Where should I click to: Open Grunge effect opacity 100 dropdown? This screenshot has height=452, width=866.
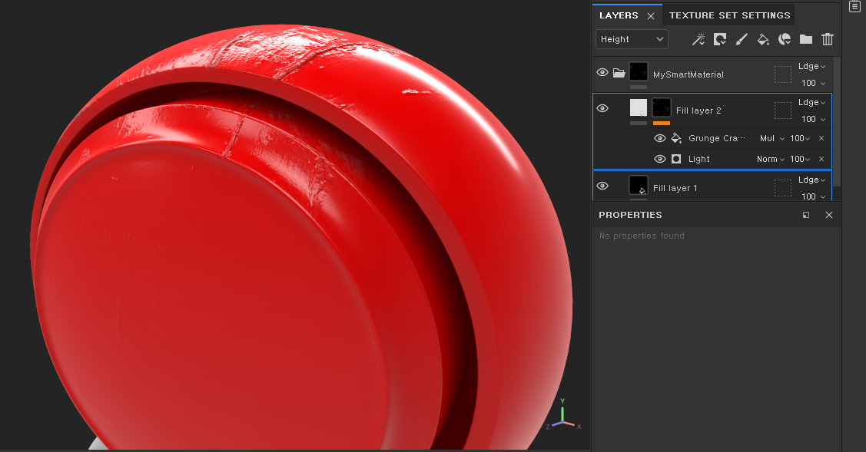click(x=800, y=138)
